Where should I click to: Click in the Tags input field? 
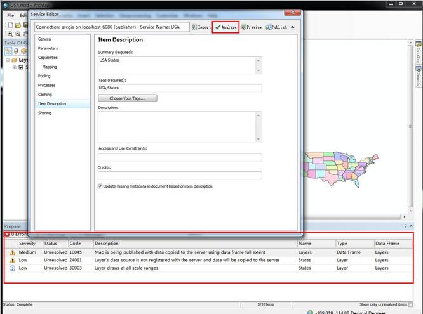pos(180,88)
